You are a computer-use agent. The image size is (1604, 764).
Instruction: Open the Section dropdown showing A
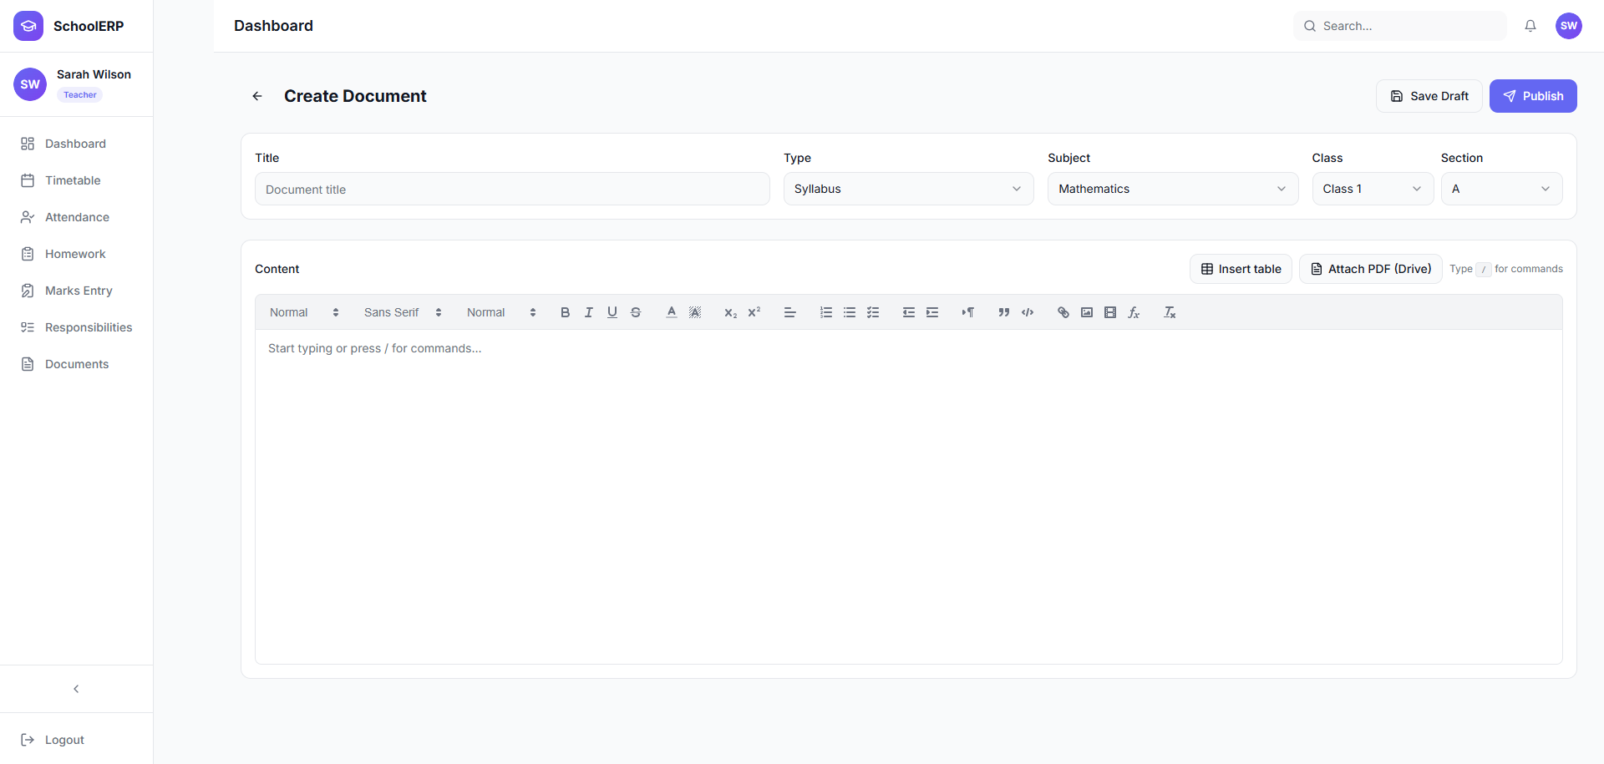[1501, 189]
